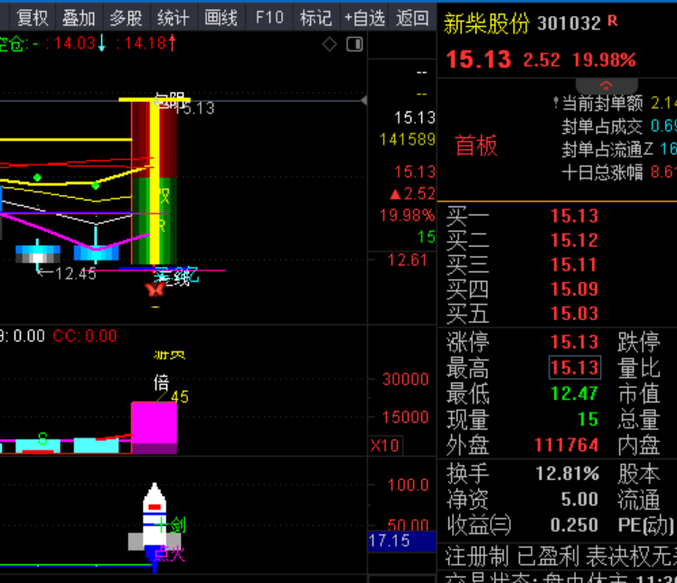Click the stock code 301032
677x583 pixels.
tap(569, 24)
